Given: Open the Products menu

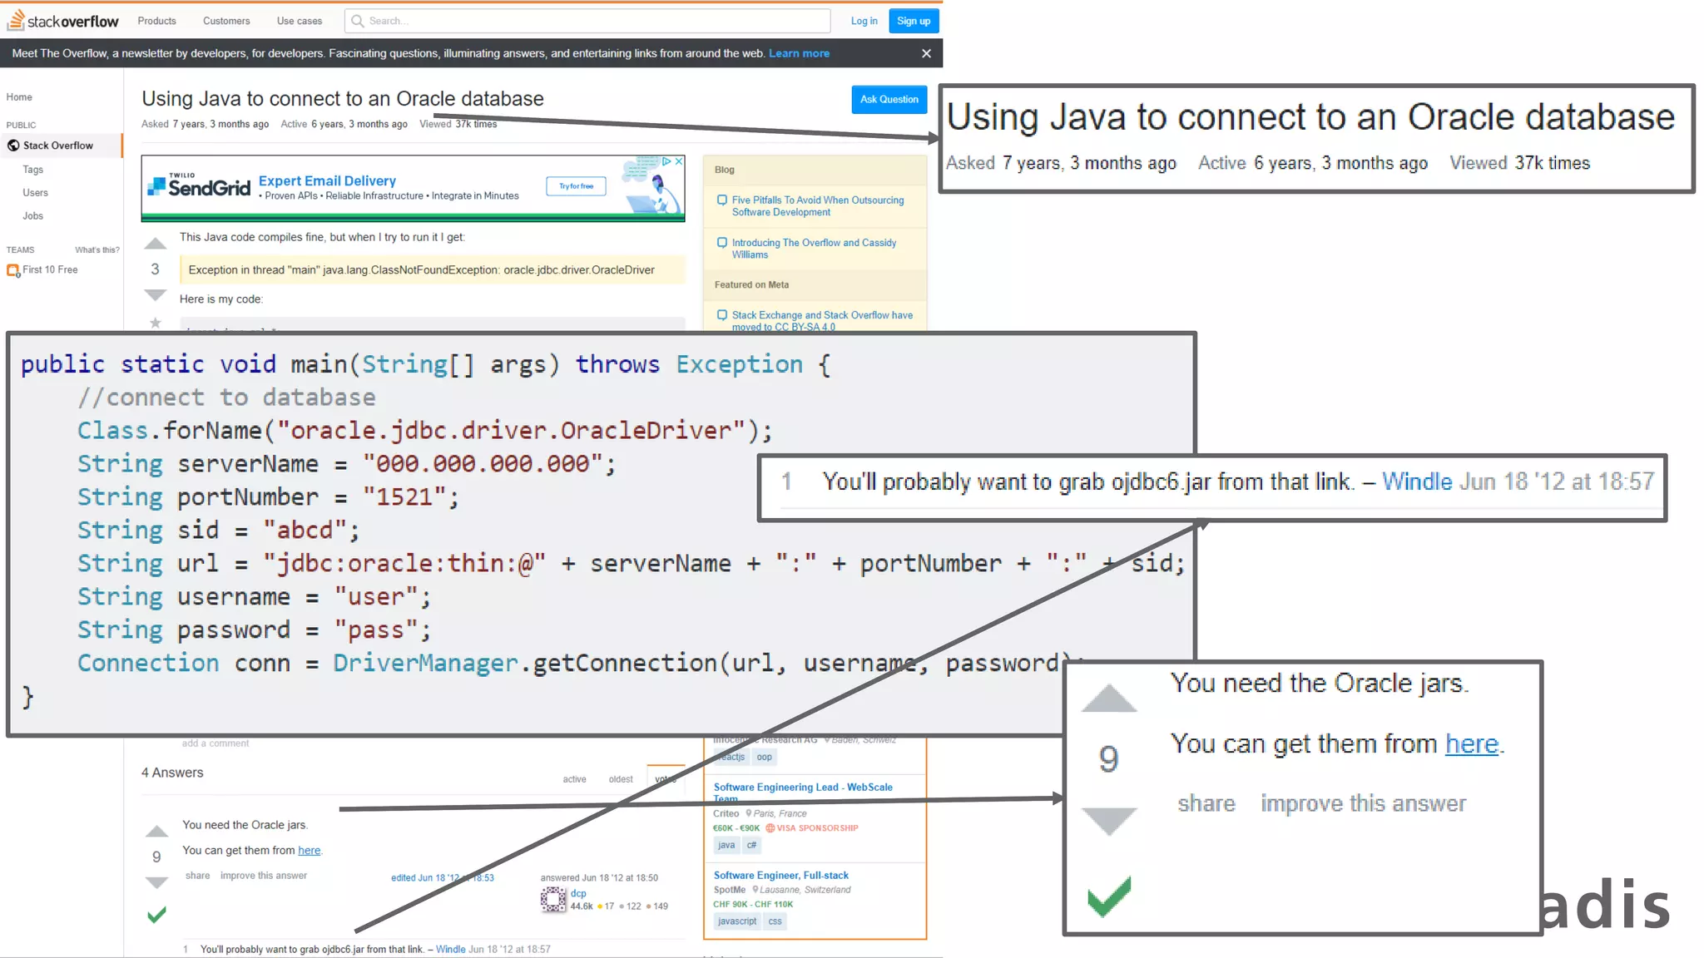Looking at the screenshot, I should [x=156, y=21].
